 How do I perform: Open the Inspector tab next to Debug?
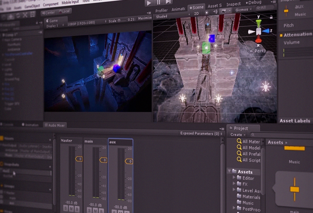[233, 4]
